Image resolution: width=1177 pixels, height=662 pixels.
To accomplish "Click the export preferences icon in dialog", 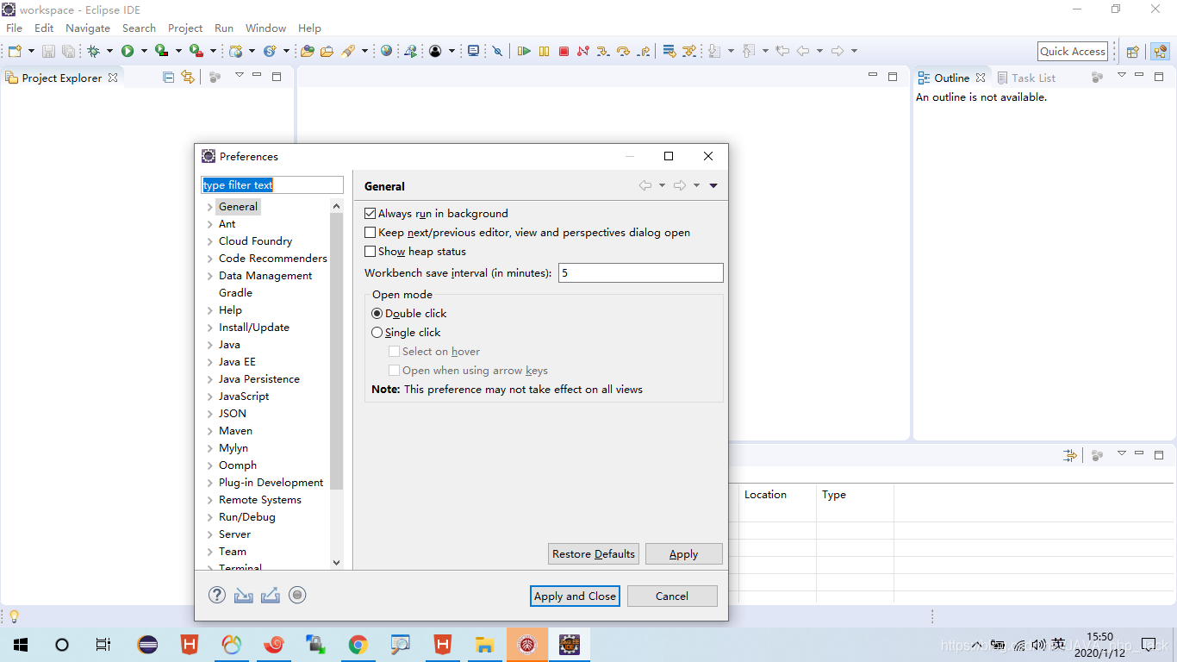I will click(271, 595).
